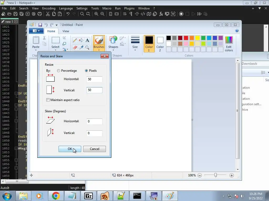Screen dimensions: 269x201
Task: Select the Pencil tool in Paint
Action: (x=75, y=40)
